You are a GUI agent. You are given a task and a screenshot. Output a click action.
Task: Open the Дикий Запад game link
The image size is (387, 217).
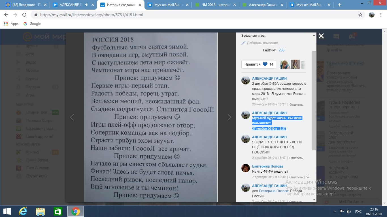[x=37, y=160]
